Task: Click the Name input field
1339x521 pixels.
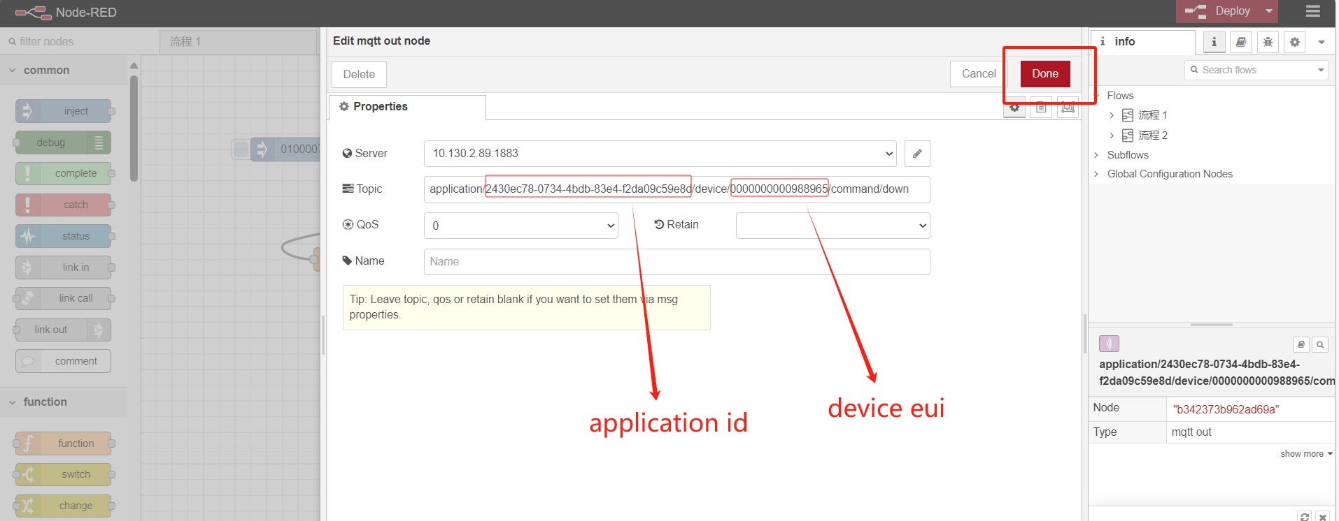Action: pyautogui.click(x=676, y=262)
